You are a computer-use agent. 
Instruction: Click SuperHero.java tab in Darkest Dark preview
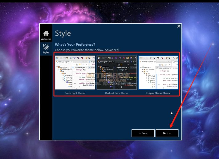click(x=122, y=63)
